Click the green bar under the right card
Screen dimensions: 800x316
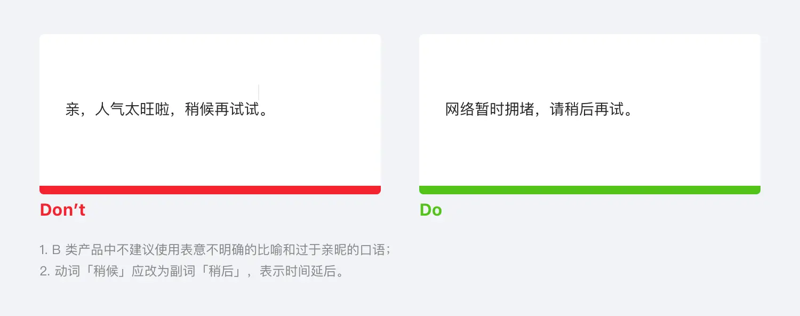(x=589, y=190)
